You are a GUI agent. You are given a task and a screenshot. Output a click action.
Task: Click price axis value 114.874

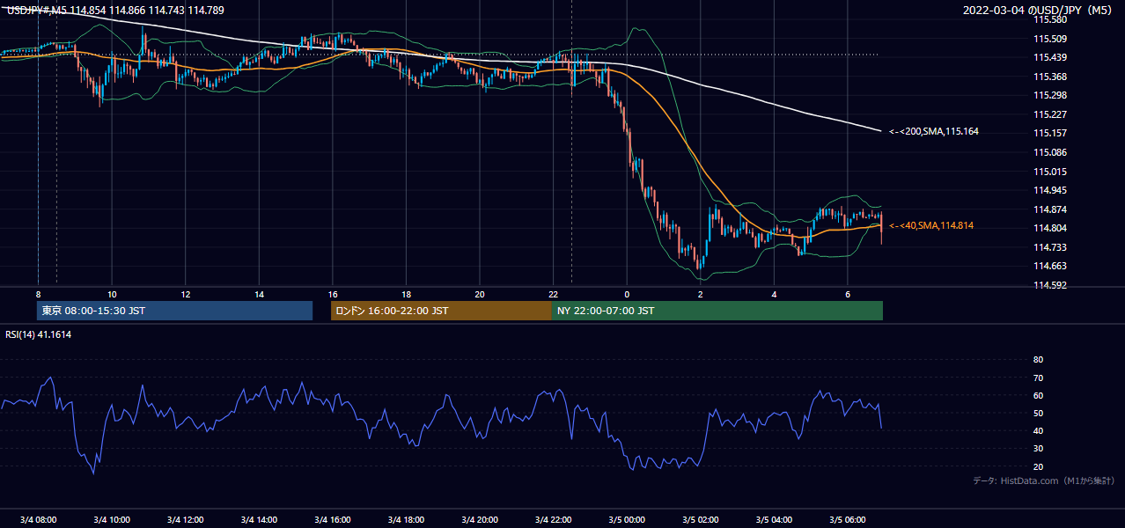click(1049, 209)
